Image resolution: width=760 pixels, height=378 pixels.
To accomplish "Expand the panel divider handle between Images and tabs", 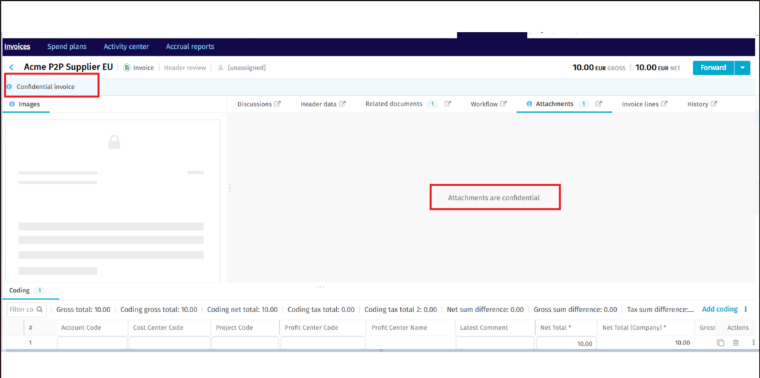I will [x=229, y=187].
